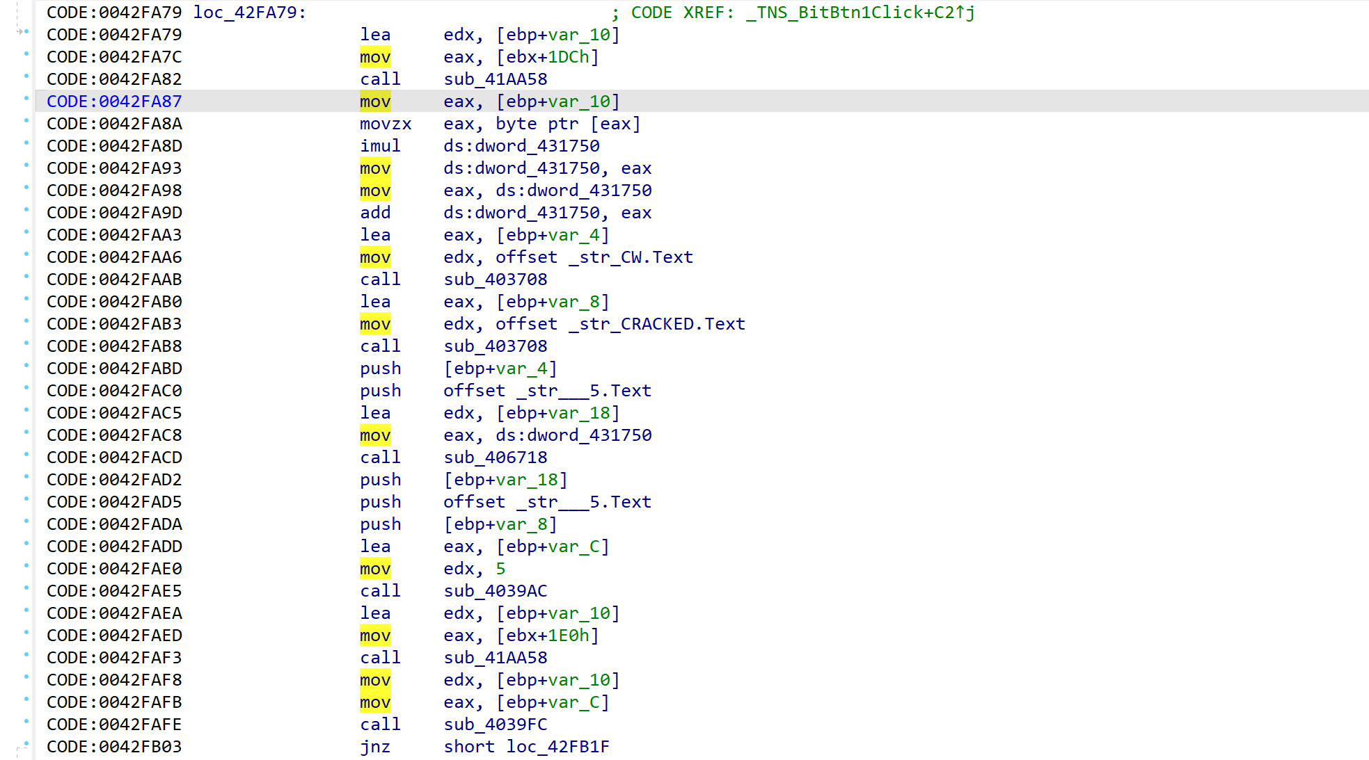Image resolution: width=1369 pixels, height=760 pixels.
Task: Click address CODE:0042FA8A
Action: pos(114,124)
